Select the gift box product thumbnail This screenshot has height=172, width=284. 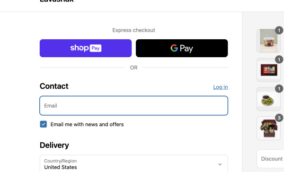(268, 128)
